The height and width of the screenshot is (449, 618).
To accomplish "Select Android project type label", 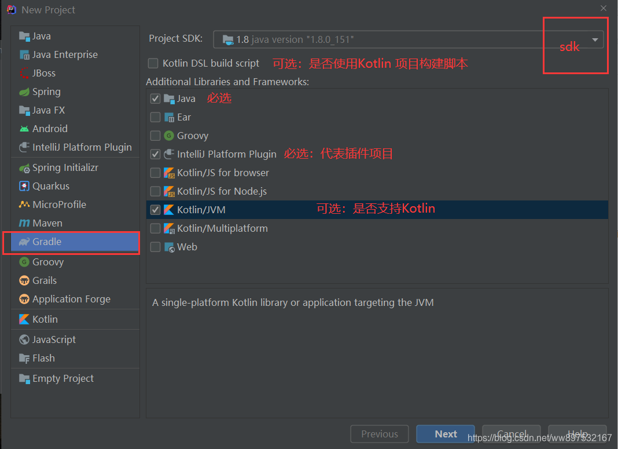I will click(x=50, y=129).
